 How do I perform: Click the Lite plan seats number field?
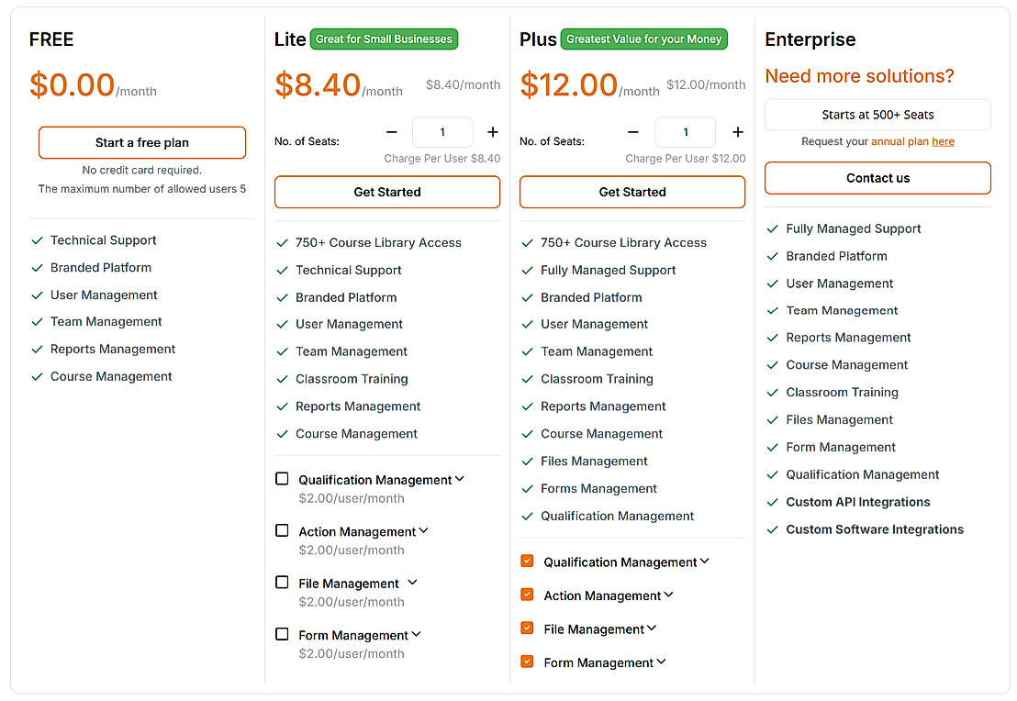pyautogui.click(x=442, y=132)
